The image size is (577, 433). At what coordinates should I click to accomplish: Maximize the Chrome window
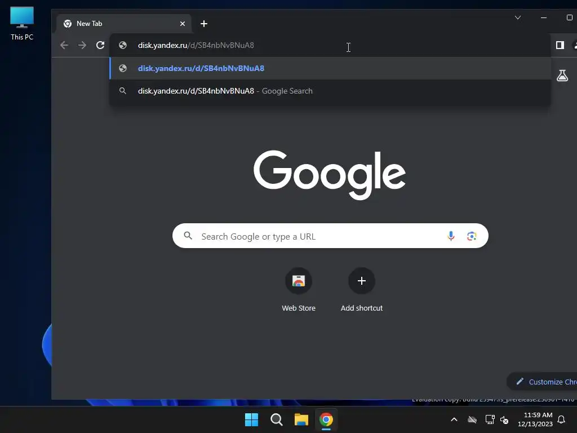pos(569,17)
